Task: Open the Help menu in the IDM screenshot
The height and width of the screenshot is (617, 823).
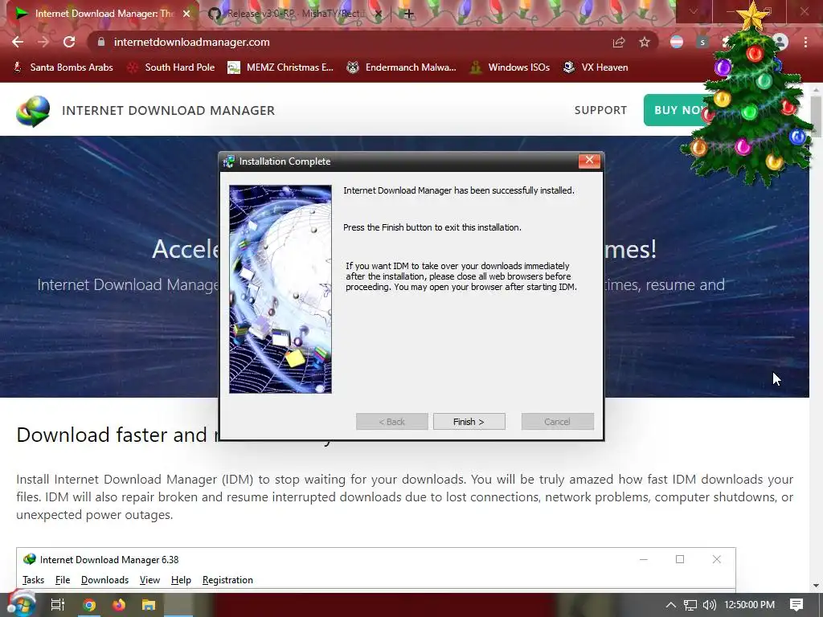Action: tap(181, 580)
